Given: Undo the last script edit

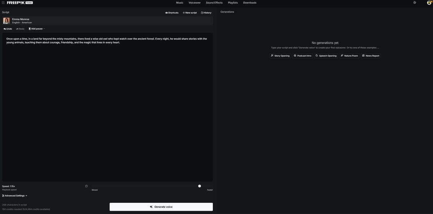Looking at the screenshot, I should [8, 29].
